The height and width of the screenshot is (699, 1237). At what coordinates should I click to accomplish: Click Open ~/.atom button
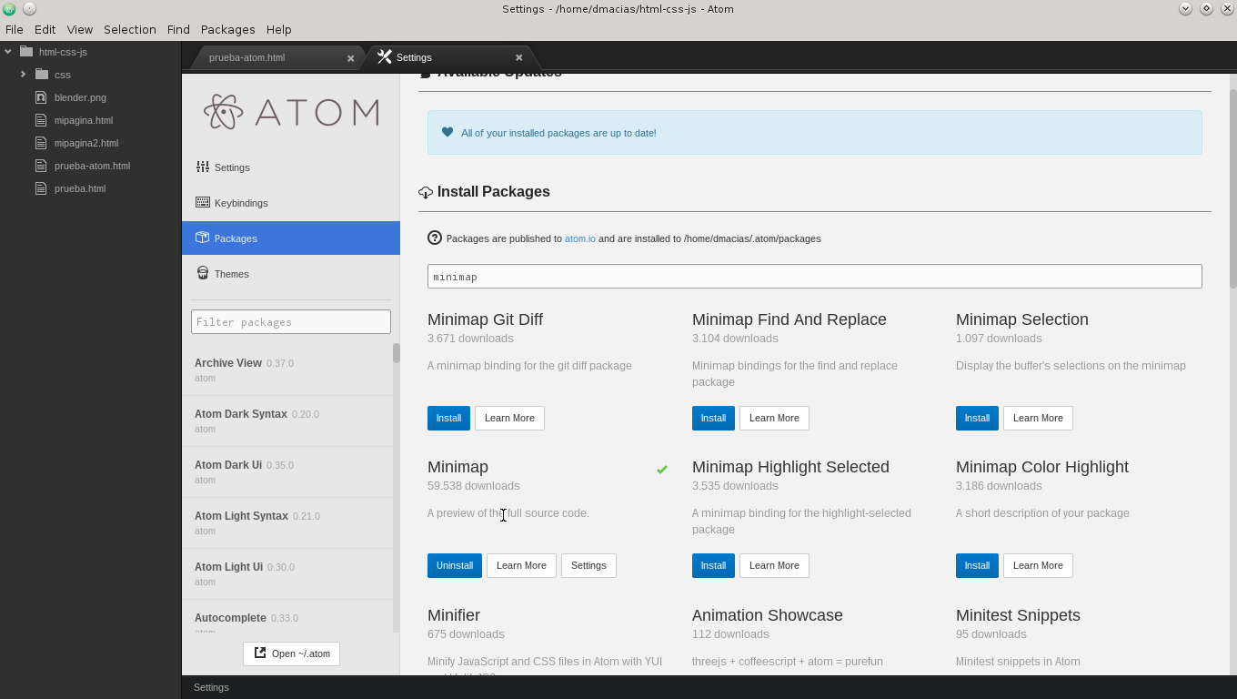(291, 653)
